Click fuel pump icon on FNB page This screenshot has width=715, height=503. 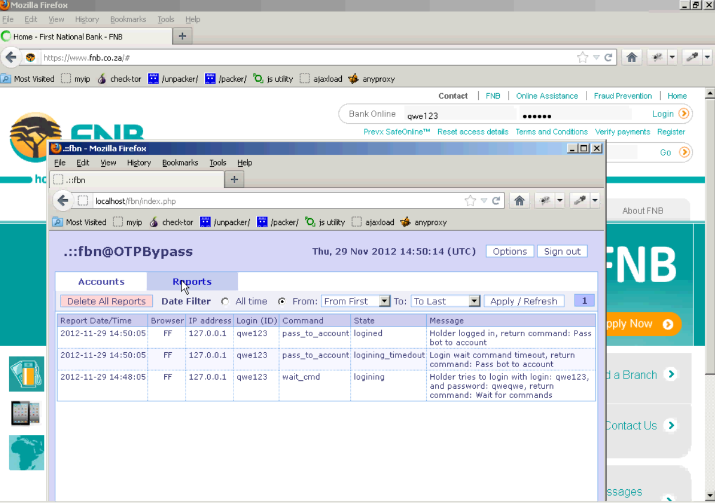tap(26, 373)
